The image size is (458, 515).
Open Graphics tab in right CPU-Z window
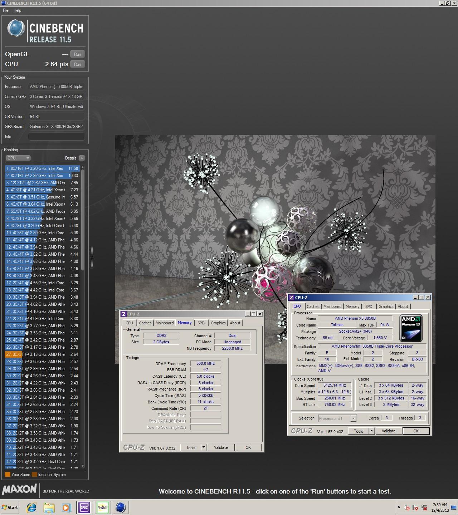tap(386, 306)
